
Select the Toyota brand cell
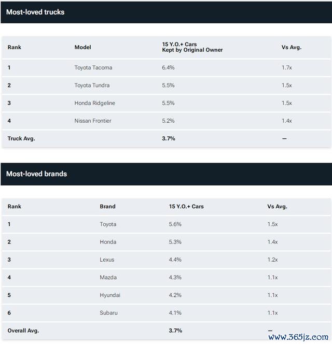(108, 224)
